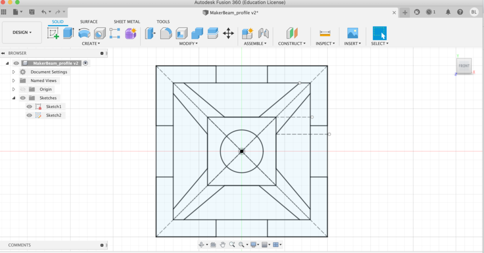
Task: Click the Save disk icon
Action: click(32, 12)
